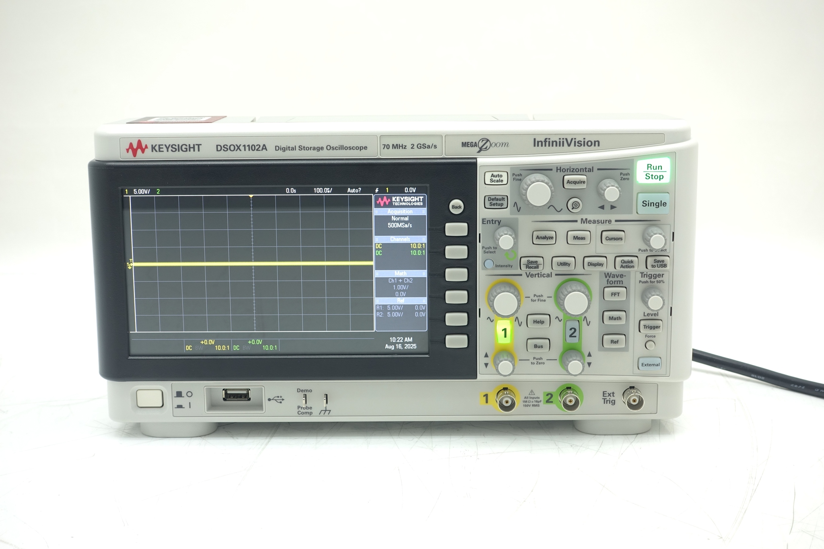Click the Ref panel header on screen
Viewport: 824px width, 549px height.
pos(401,300)
